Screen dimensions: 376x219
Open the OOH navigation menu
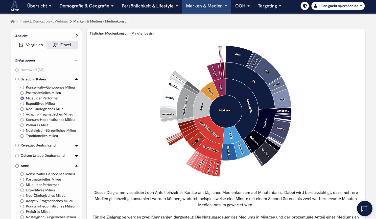point(242,6)
